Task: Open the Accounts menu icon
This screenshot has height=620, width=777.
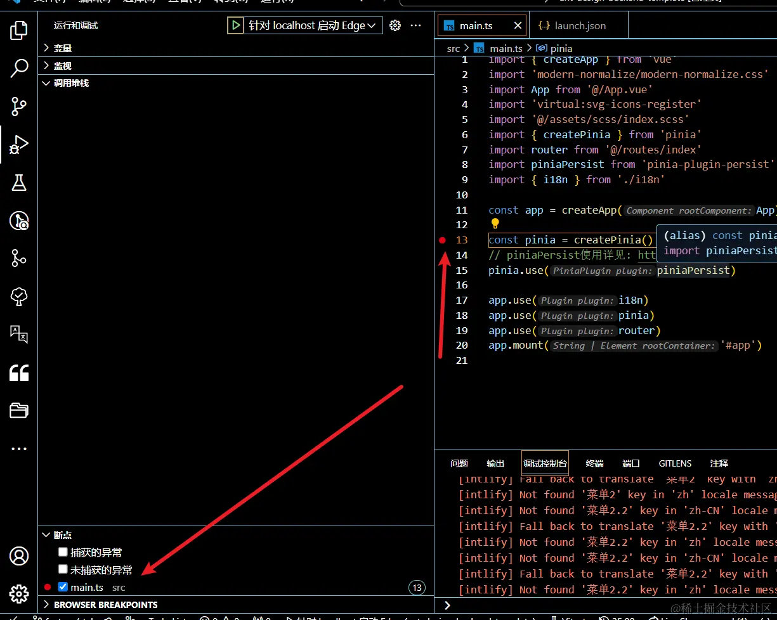Action: tap(19, 556)
